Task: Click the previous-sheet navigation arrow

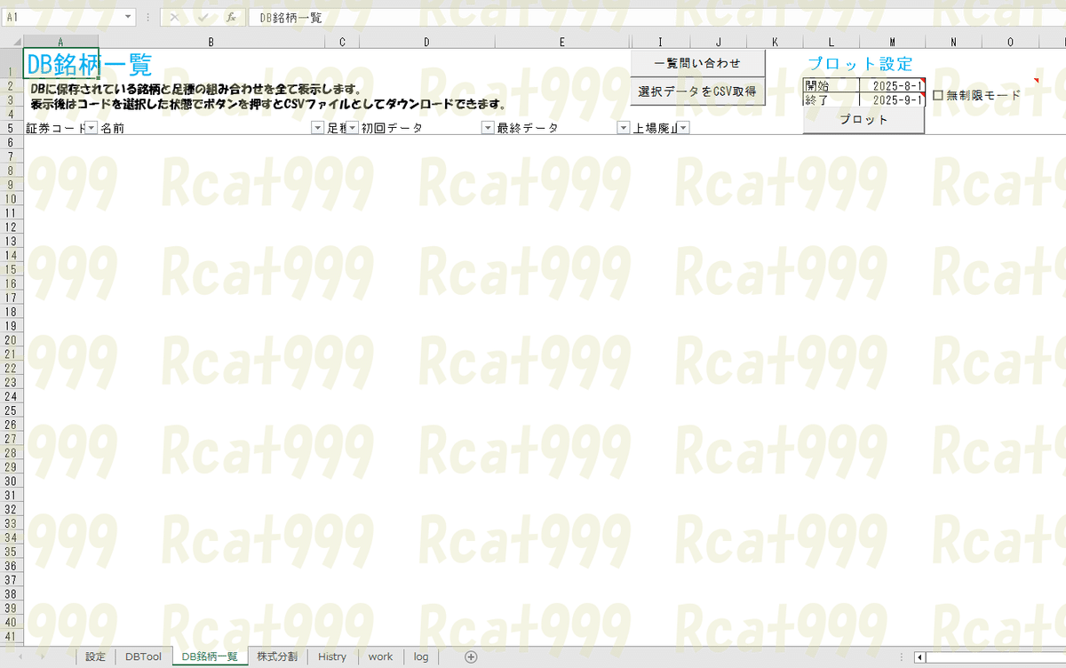Action: click(20, 656)
